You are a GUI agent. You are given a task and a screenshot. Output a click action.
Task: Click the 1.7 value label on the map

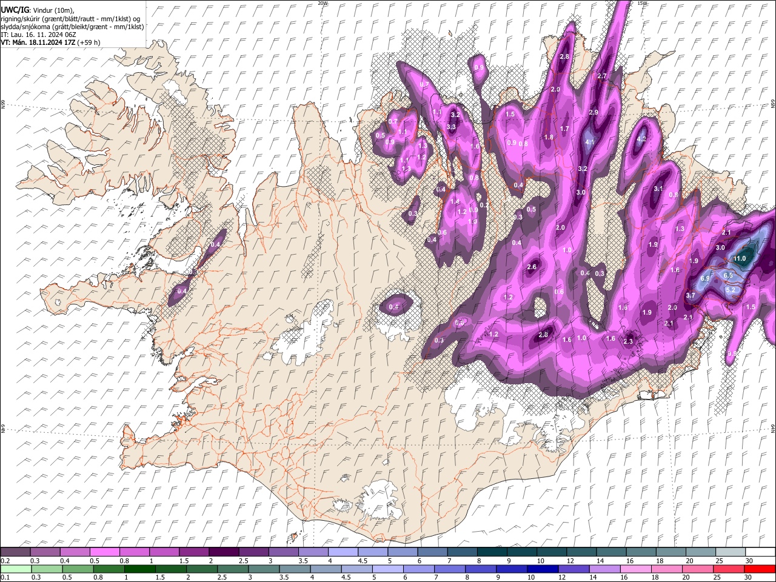point(564,129)
